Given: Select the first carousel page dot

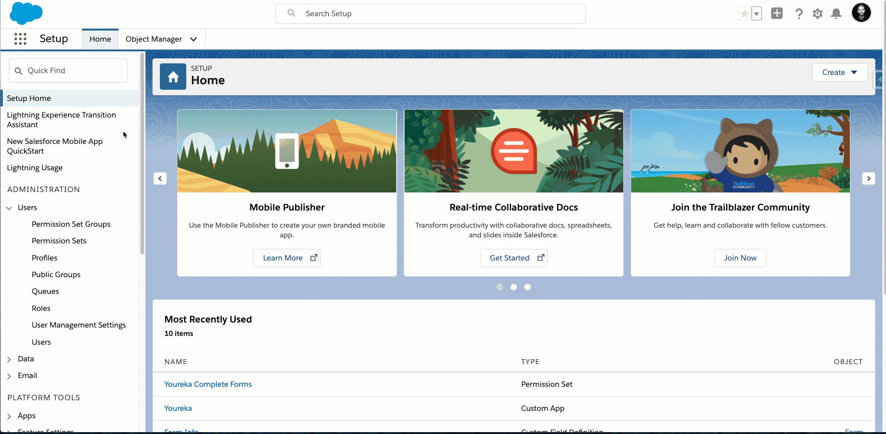Looking at the screenshot, I should (500, 287).
